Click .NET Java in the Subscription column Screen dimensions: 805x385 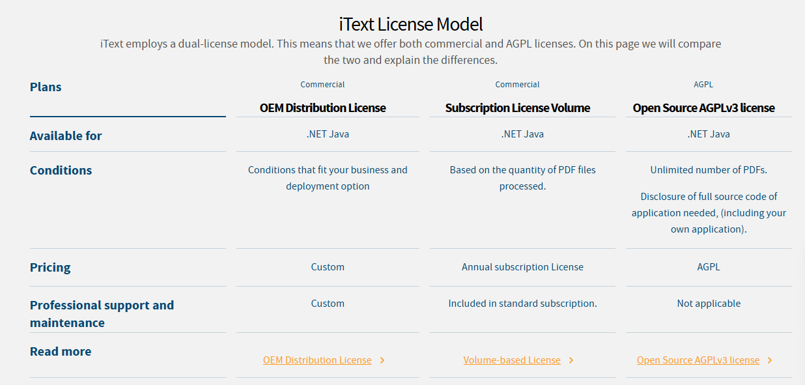pos(522,134)
